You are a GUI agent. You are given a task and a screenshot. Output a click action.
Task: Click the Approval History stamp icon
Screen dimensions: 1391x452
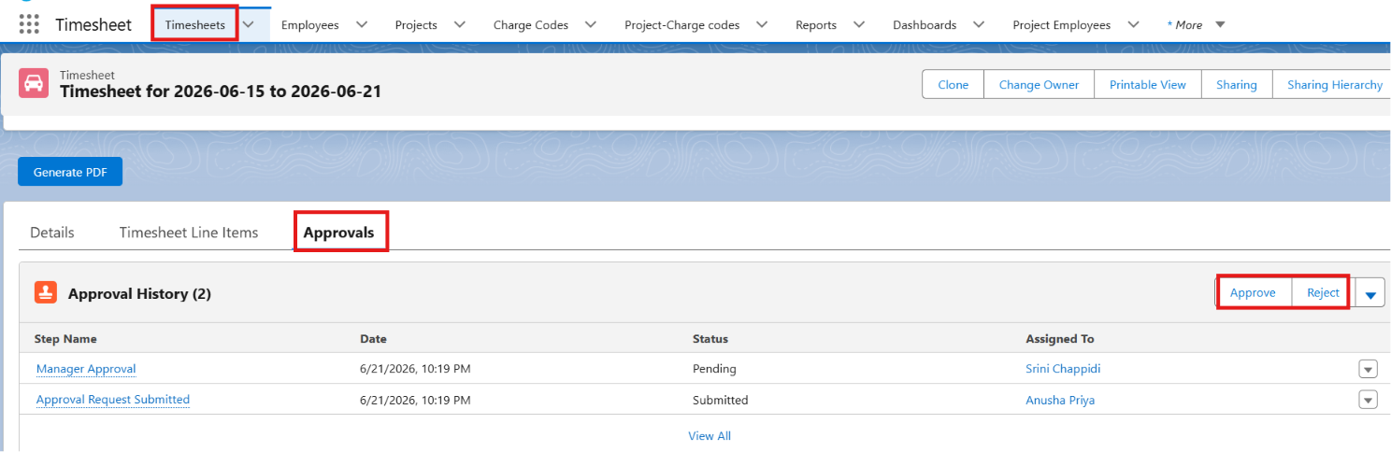46,292
